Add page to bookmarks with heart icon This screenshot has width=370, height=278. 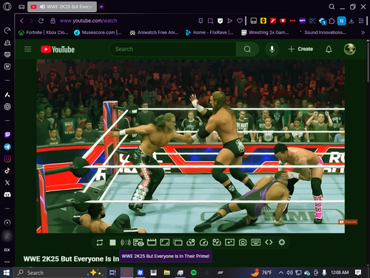[240, 21]
